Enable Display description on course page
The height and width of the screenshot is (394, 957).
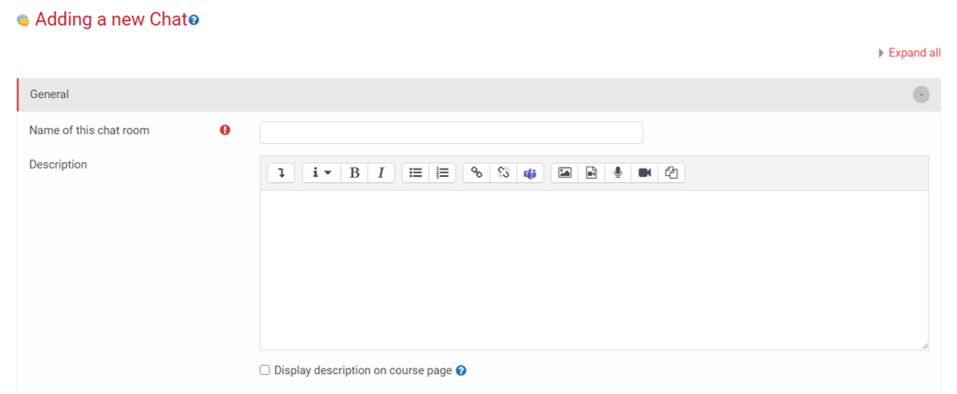[265, 370]
